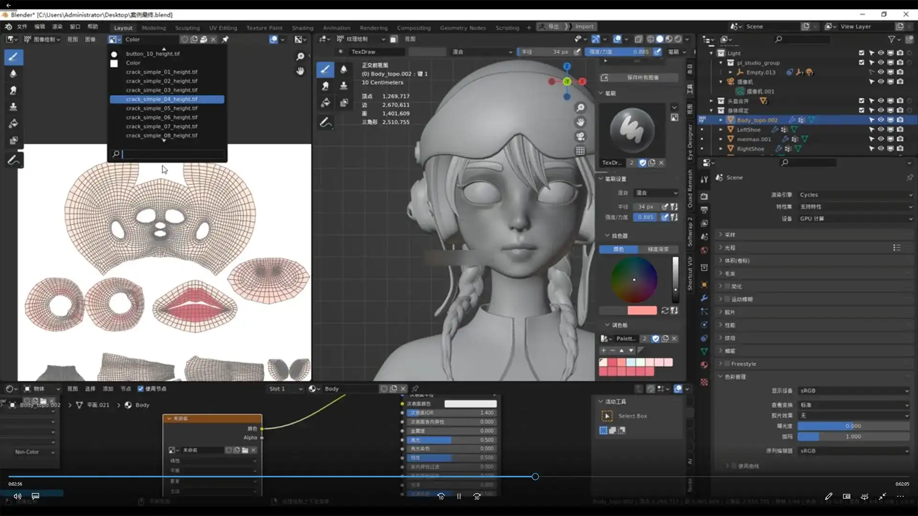Click the Import button in top bar

pos(584,27)
